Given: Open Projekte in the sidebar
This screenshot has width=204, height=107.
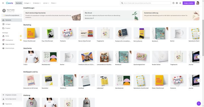Looking at the screenshot, I should (12, 28).
